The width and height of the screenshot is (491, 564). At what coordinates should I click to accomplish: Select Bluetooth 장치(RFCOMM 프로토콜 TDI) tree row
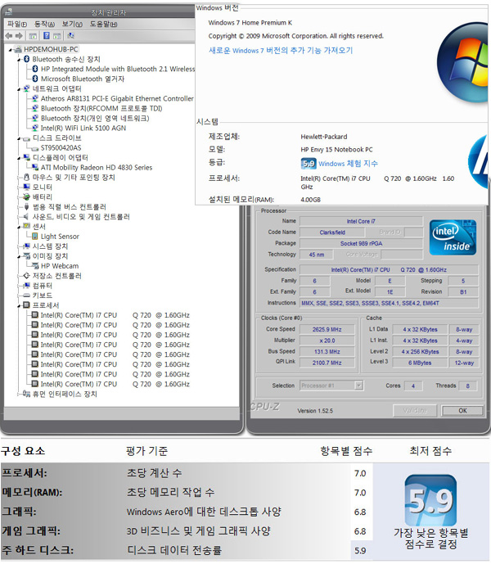click(101, 108)
